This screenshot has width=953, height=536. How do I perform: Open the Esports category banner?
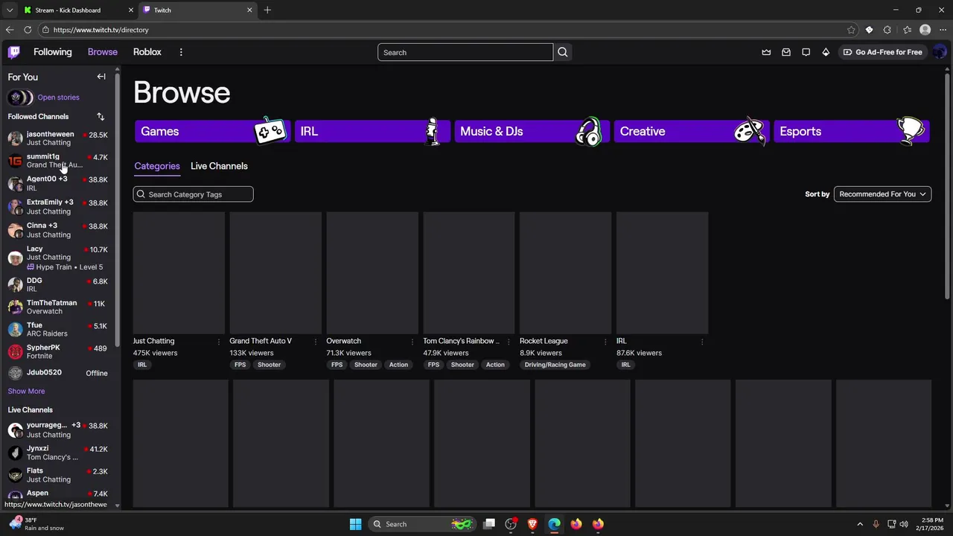pos(851,131)
